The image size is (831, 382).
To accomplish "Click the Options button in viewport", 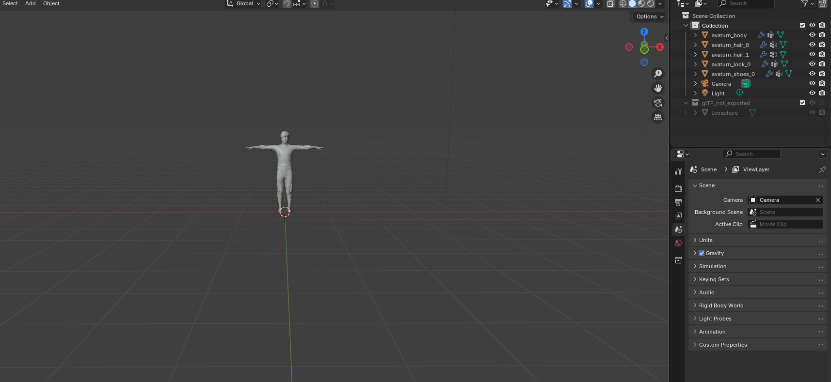I will click(x=649, y=16).
